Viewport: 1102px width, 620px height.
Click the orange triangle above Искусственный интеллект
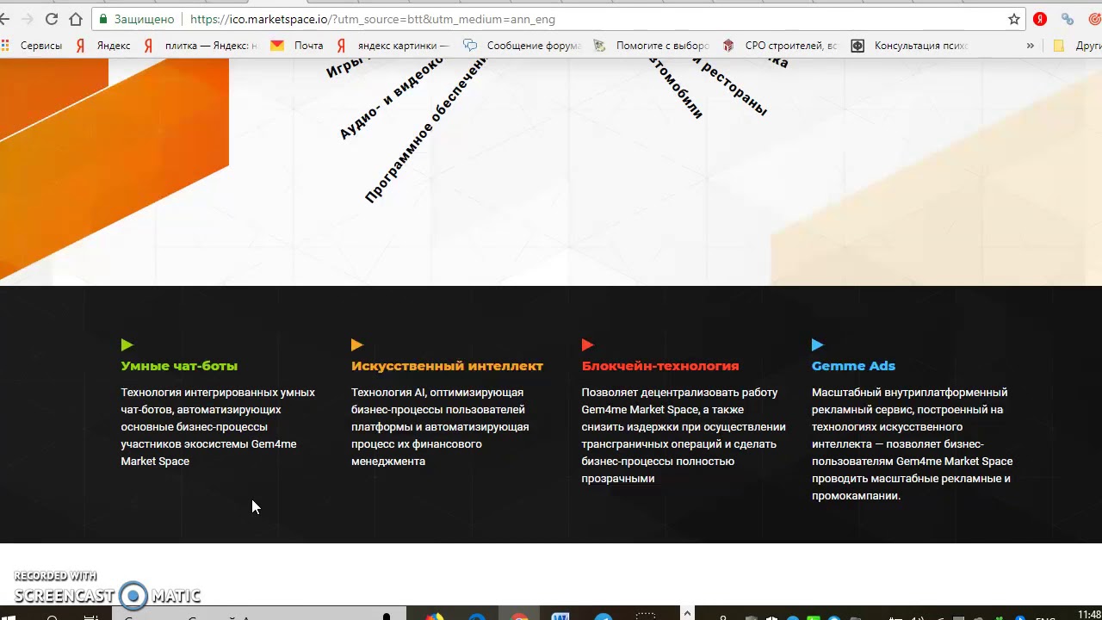(357, 345)
